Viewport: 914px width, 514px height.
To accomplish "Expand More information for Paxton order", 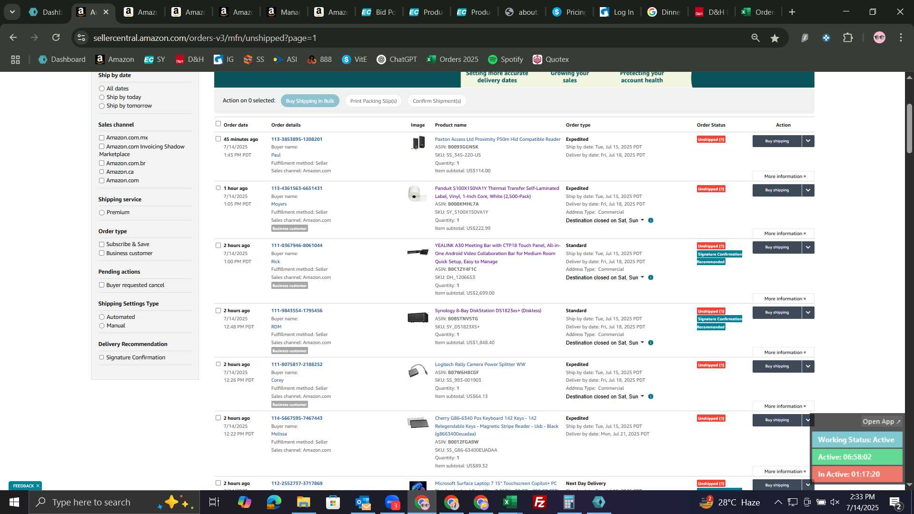I will 784,176.
